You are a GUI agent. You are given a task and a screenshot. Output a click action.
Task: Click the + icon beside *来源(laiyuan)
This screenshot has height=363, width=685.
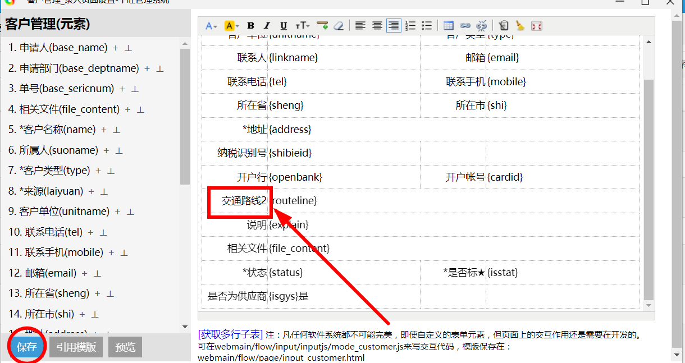(x=92, y=191)
